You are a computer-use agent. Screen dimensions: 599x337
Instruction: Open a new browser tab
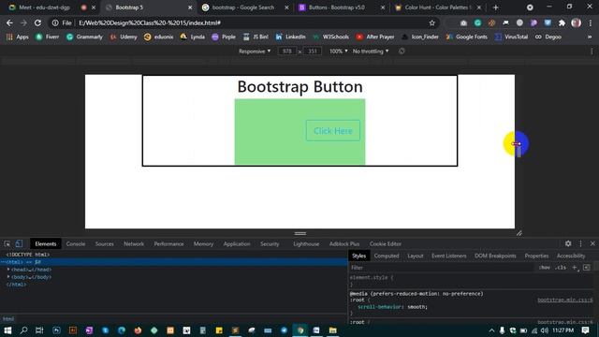coord(496,7)
